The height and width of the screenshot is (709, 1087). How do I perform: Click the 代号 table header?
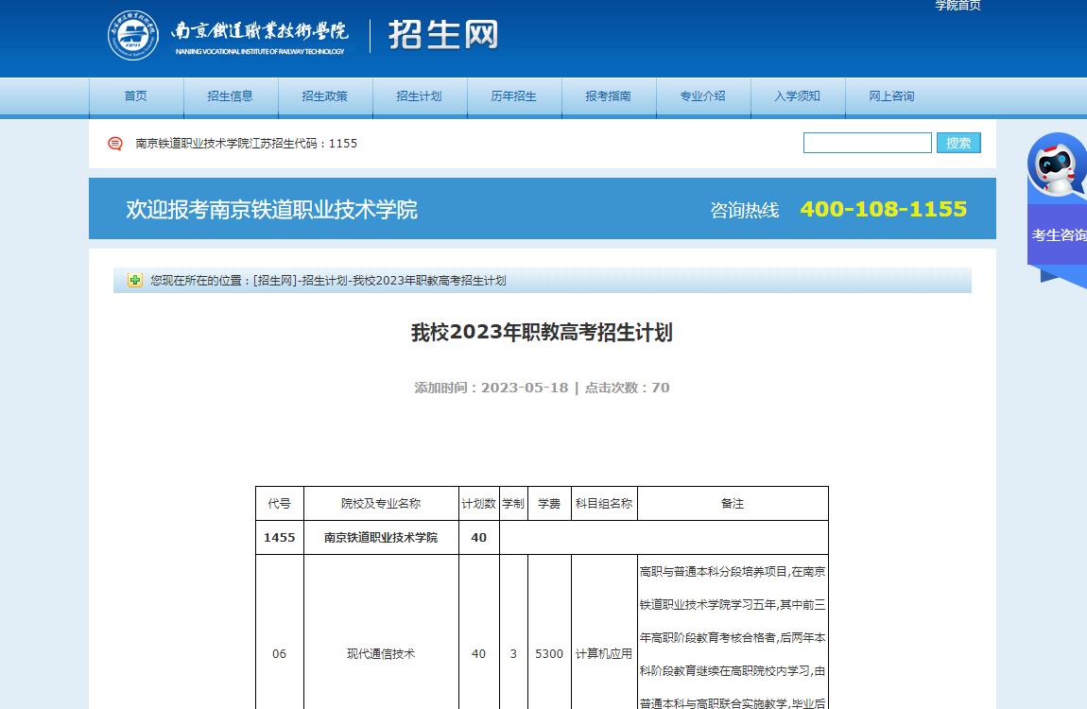(x=280, y=504)
